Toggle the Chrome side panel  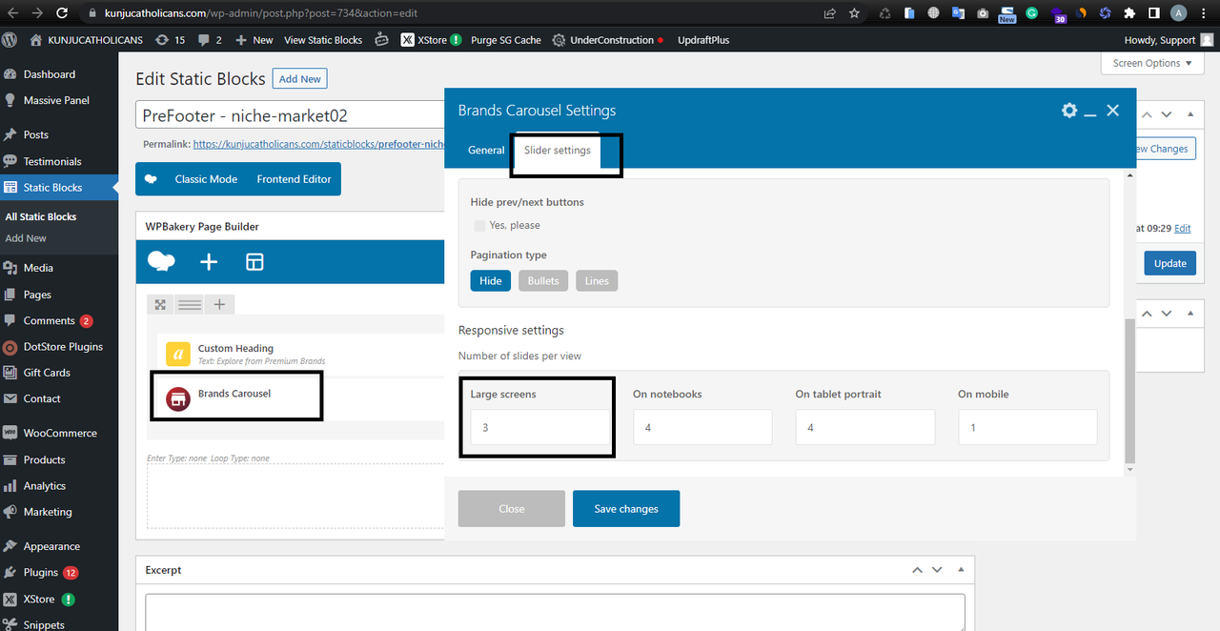(x=1154, y=13)
